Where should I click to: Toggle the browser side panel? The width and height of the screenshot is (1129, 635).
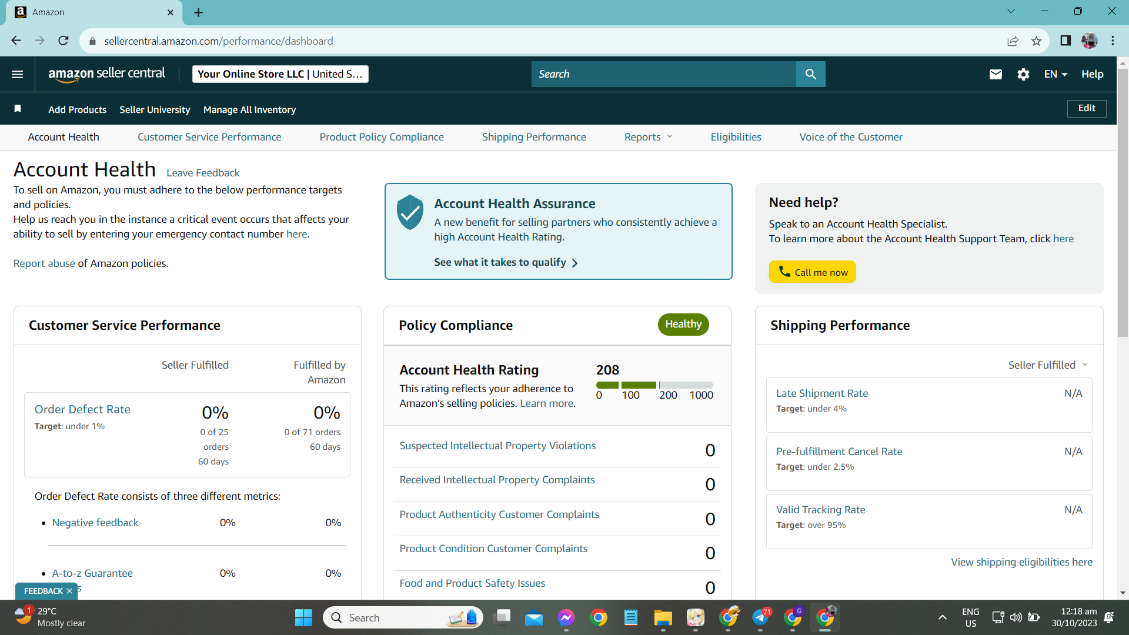[x=1065, y=41]
